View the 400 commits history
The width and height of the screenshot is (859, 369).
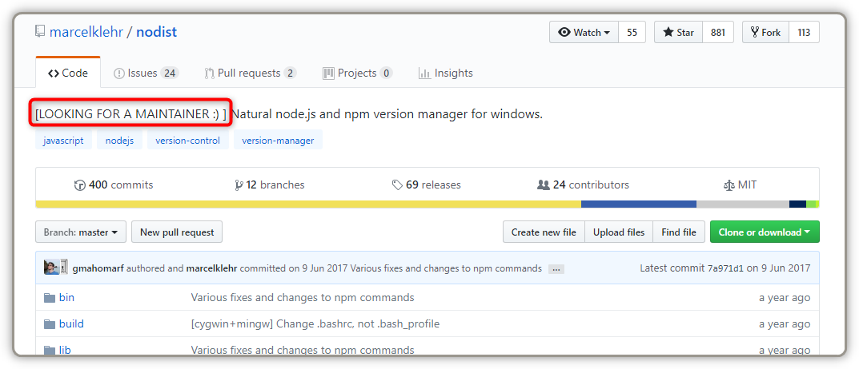[x=114, y=184]
